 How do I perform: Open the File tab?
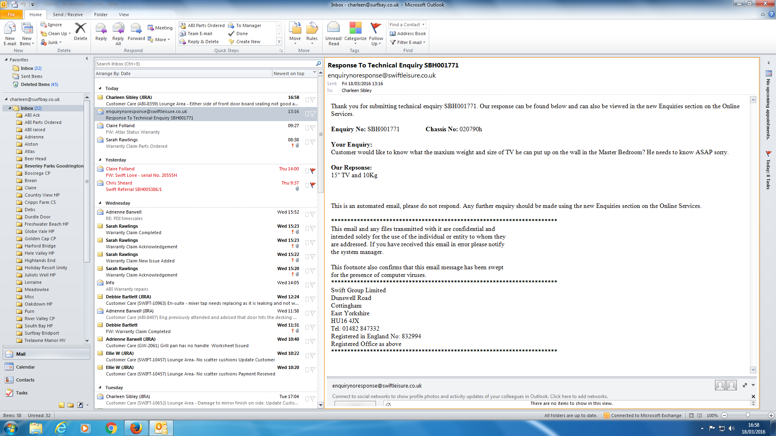click(11, 15)
